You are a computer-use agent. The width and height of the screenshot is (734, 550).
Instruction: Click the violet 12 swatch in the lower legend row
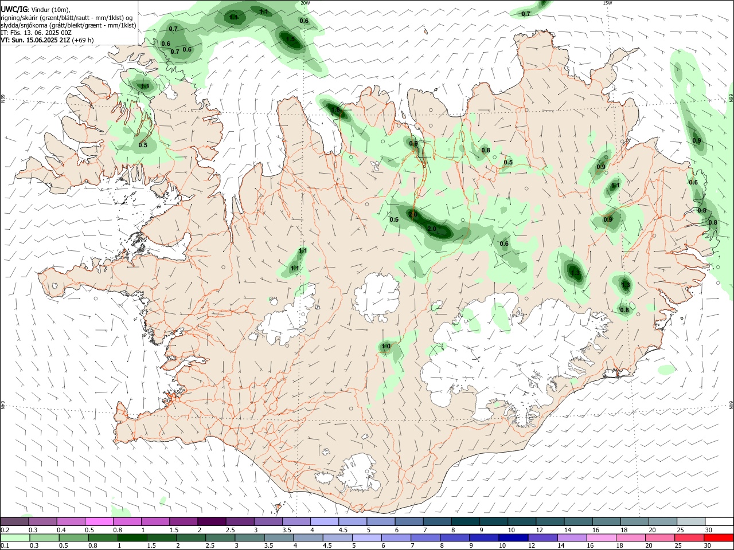543,538
